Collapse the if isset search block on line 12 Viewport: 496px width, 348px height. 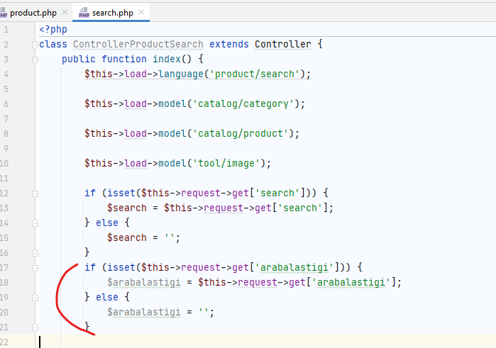tap(35, 193)
